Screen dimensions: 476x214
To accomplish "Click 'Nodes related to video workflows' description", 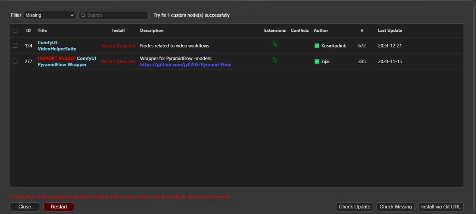I will tap(175, 45).
